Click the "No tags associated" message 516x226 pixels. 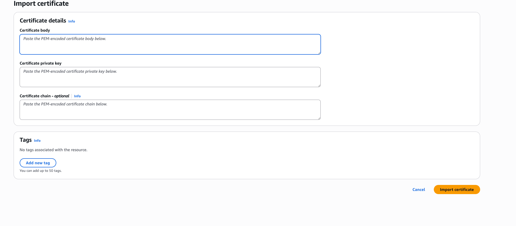tap(53, 150)
